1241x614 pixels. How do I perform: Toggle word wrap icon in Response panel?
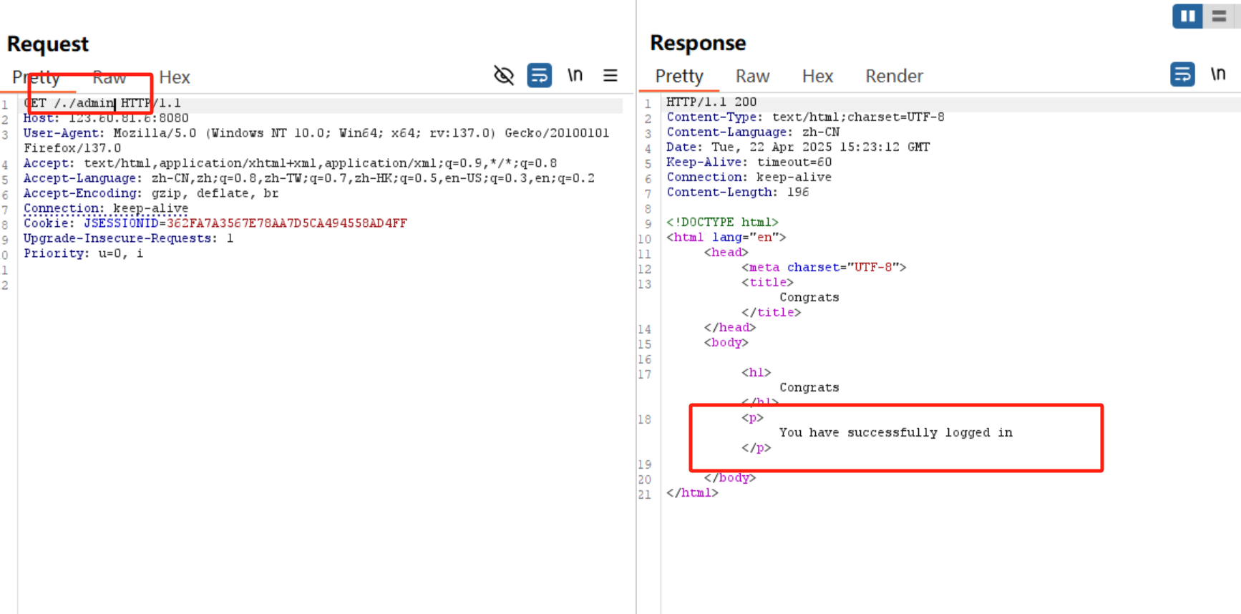(x=1182, y=74)
